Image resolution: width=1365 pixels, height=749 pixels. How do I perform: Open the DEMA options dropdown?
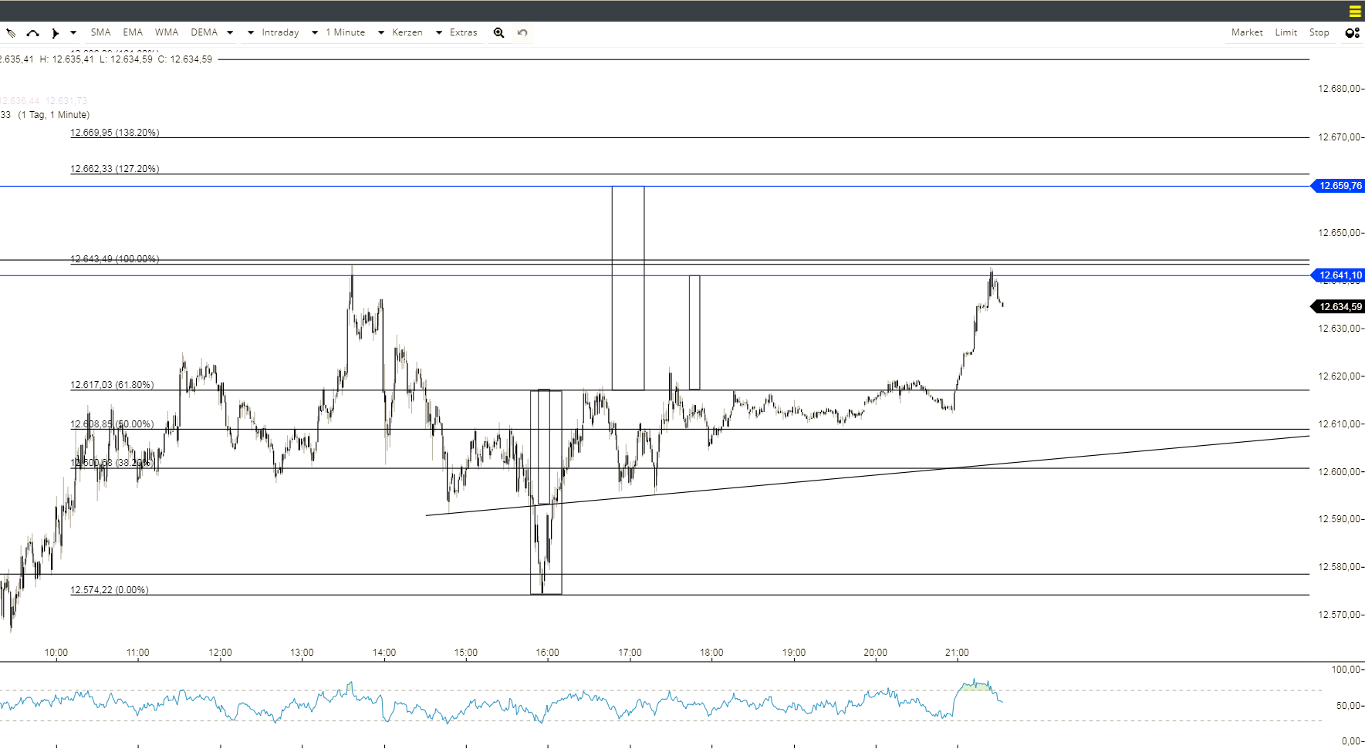[229, 32]
